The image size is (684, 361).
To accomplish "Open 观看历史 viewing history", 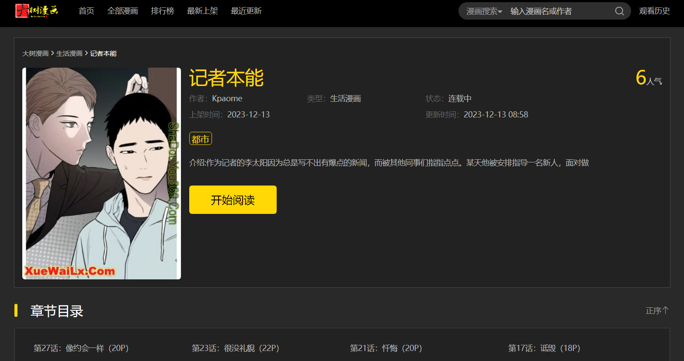I will (654, 11).
